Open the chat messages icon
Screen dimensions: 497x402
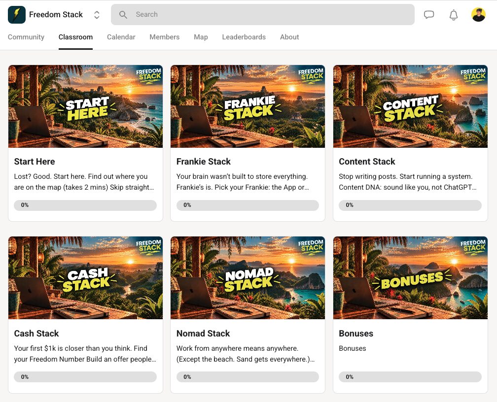coord(429,15)
